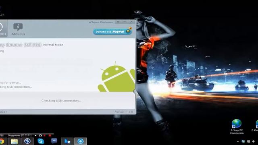The width and height of the screenshot is (258, 145).
Task: Close the rooting tool window
Action: [131, 22]
